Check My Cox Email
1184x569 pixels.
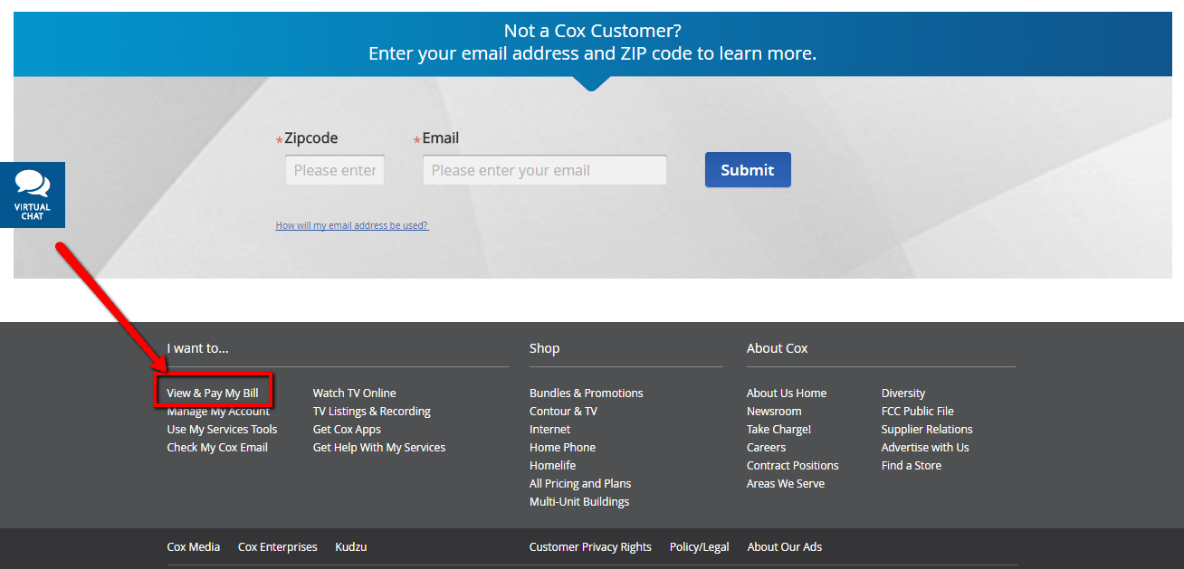[x=217, y=447]
